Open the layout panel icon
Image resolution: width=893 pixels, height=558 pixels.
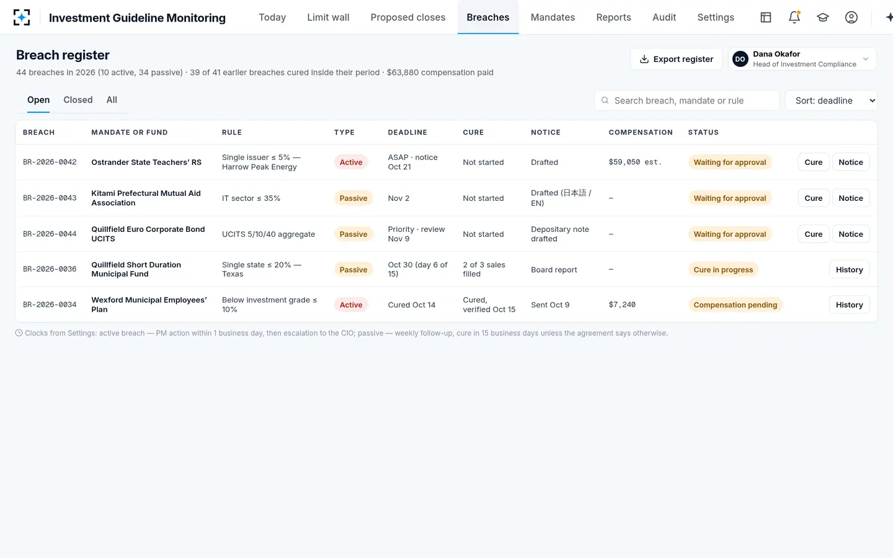pyautogui.click(x=766, y=17)
